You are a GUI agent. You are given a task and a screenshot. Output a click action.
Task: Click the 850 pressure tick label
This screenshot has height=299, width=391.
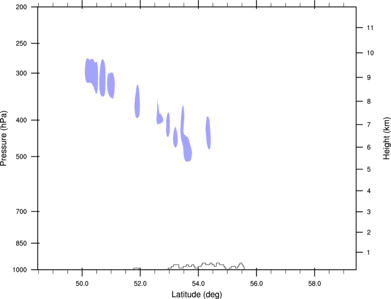[21, 243]
